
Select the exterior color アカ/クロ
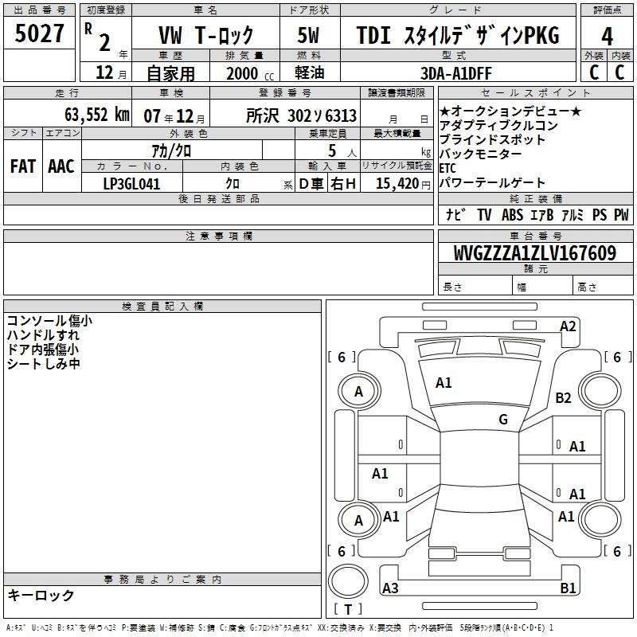coord(171,151)
